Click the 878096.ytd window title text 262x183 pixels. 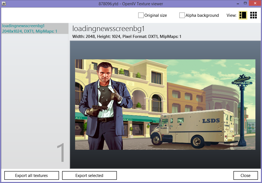pyautogui.click(x=131, y=4)
